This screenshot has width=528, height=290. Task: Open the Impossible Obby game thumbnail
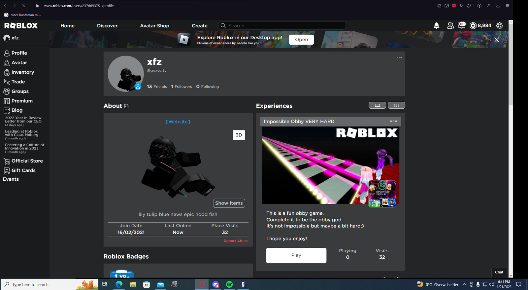330,165
